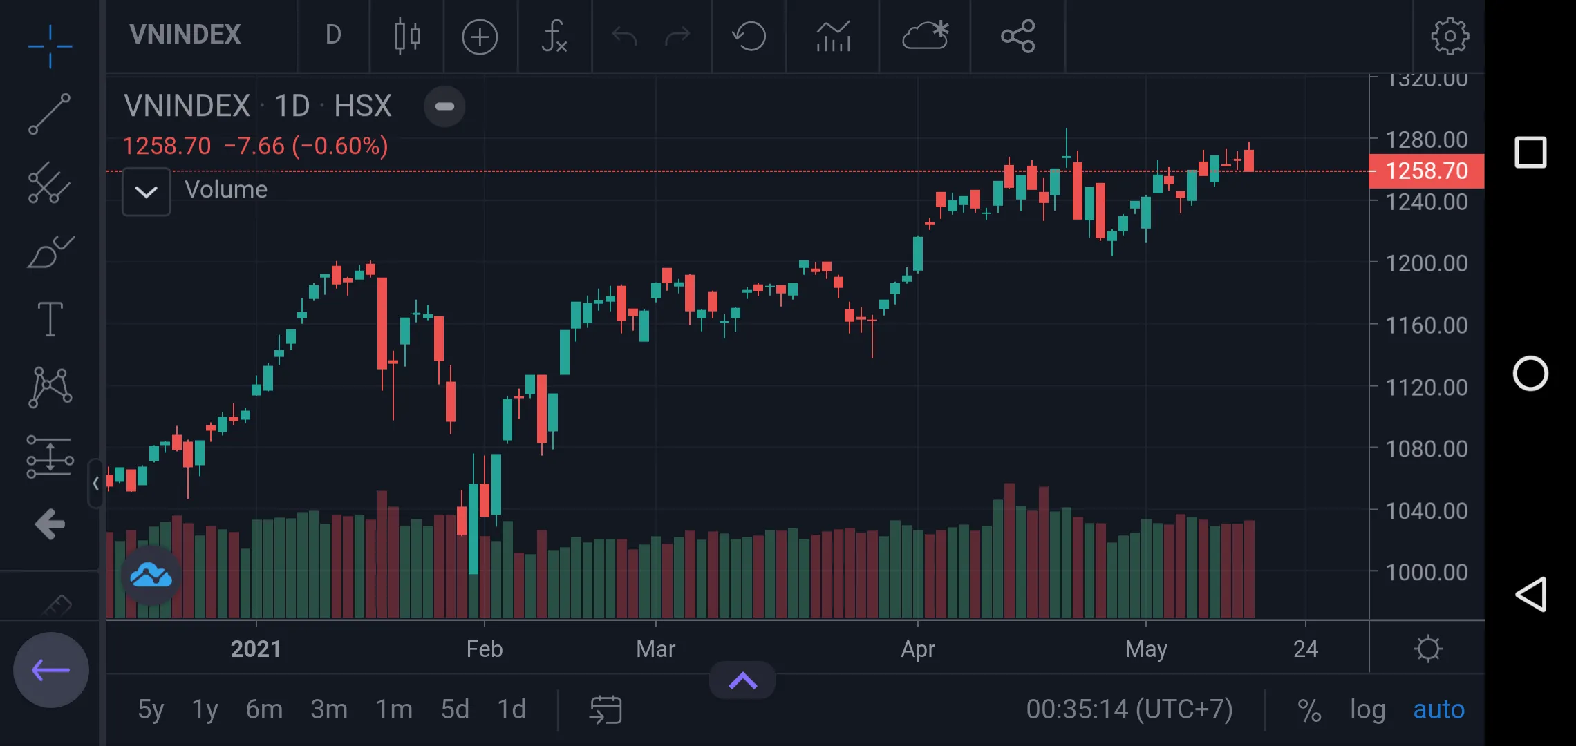The image size is (1576, 746).
Task: Tap the Android back button
Action: click(1531, 594)
